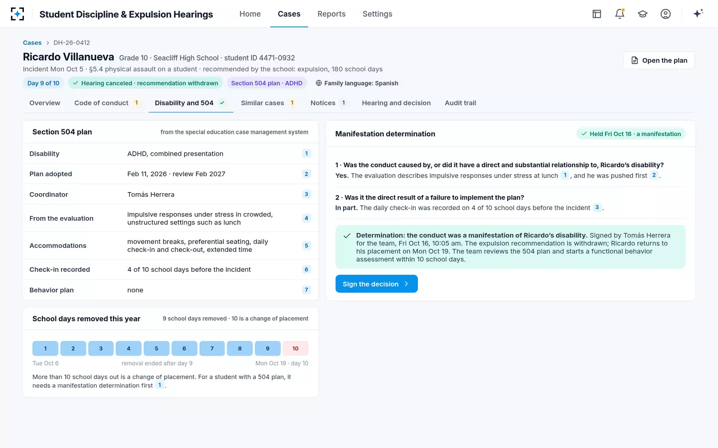This screenshot has width=718, height=448.
Task: Select removal day 5 block
Action: coord(157,348)
